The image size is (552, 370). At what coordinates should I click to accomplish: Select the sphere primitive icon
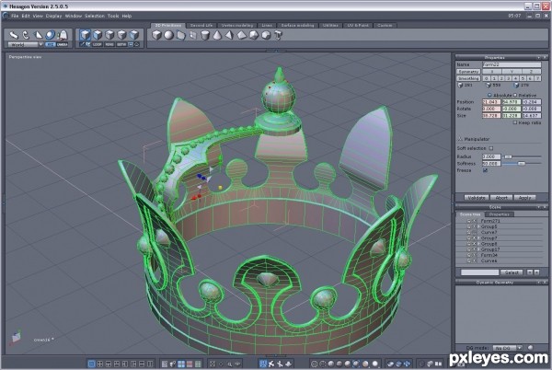pyautogui.click(x=169, y=35)
